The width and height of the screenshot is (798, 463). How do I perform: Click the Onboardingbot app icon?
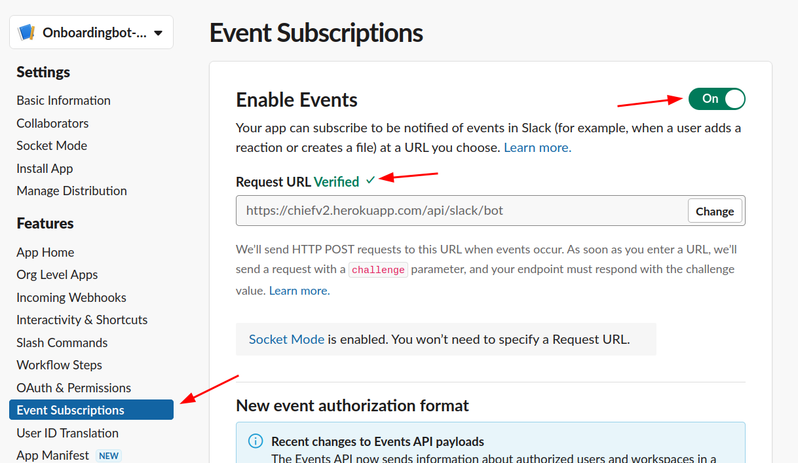[26, 31]
